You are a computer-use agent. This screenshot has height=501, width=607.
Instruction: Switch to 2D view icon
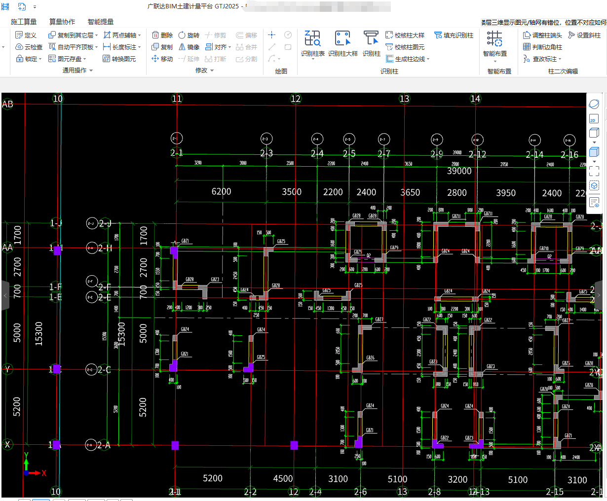(594, 119)
